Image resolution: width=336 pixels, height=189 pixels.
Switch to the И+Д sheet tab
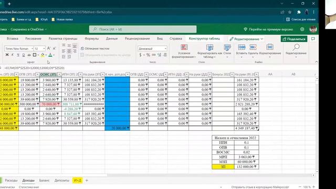coord(78,181)
